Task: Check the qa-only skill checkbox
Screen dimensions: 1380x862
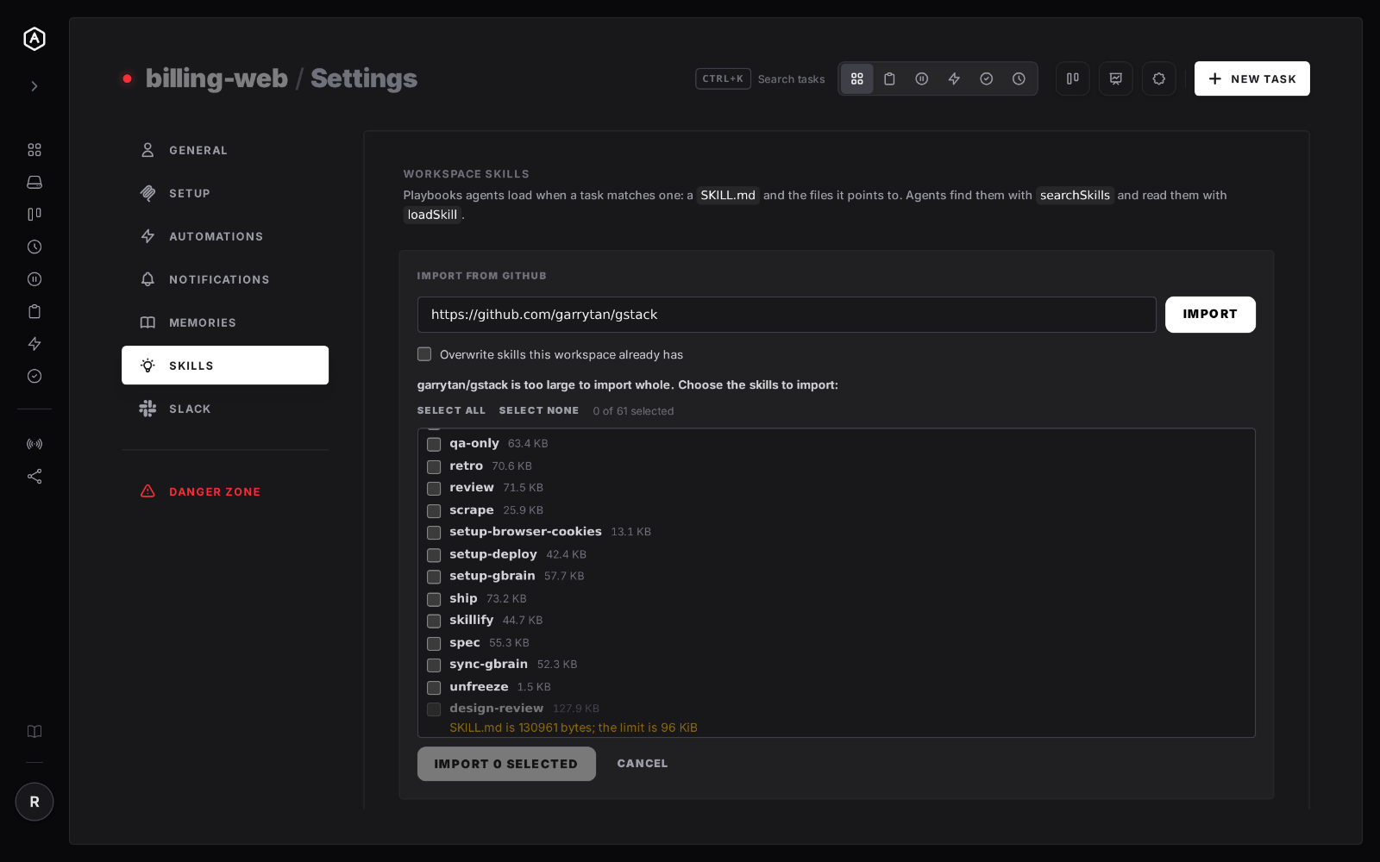Action: tap(434, 444)
